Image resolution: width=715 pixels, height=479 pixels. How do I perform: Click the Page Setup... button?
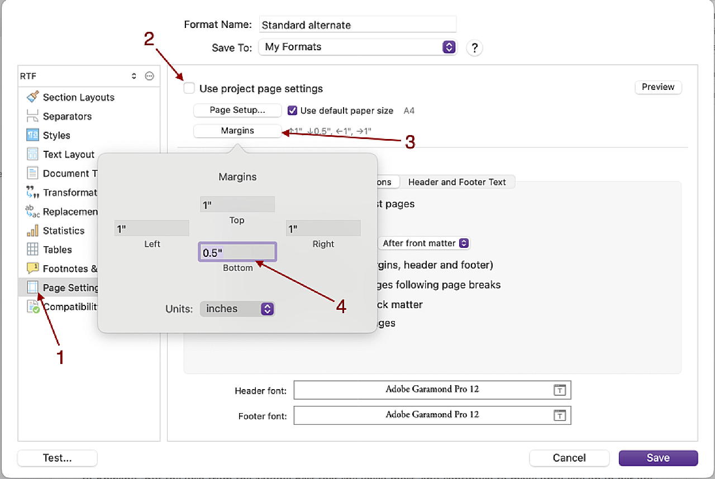point(237,110)
